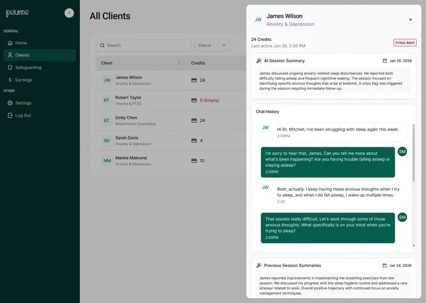Click RT avatar in client list
426x303 pixels.
(x=106, y=100)
